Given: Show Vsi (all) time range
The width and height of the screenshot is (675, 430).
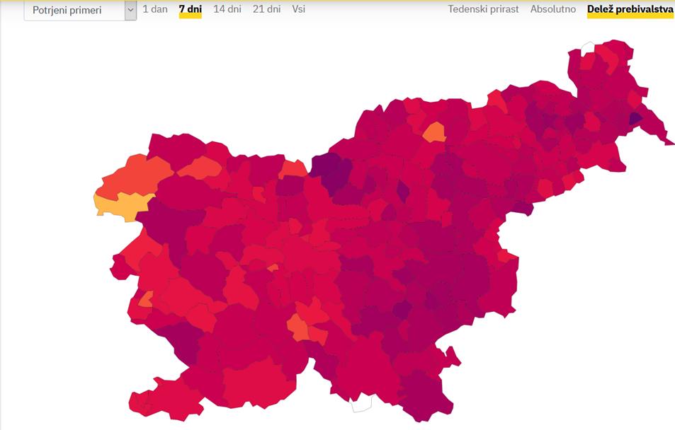Looking at the screenshot, I should point(298,9).
